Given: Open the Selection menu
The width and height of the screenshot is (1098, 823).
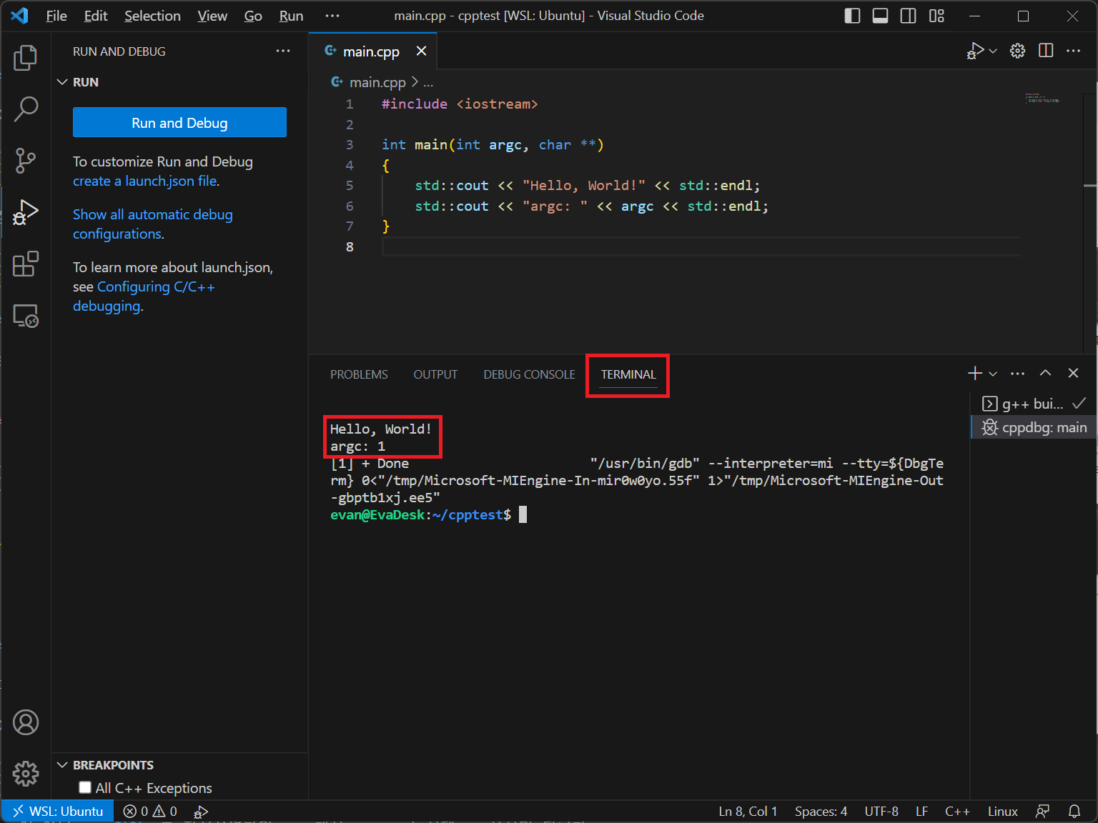Looking at the screenshot, I should point(152,16).
